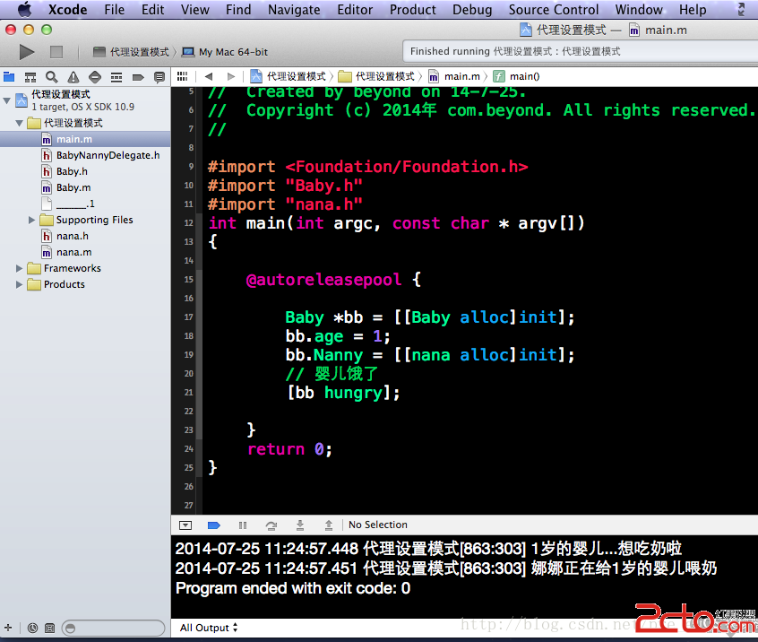The width and height of the screenshot is (758, 642).
Task: Hide the debug area with toggle button
Action: pos(185,525)
